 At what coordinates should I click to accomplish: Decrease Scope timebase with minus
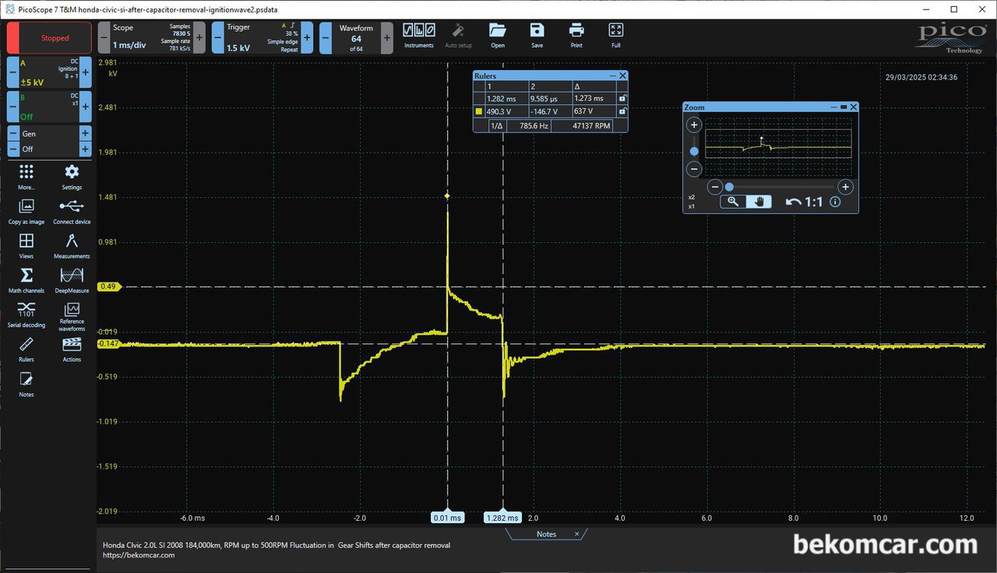[x=104, y=37]
